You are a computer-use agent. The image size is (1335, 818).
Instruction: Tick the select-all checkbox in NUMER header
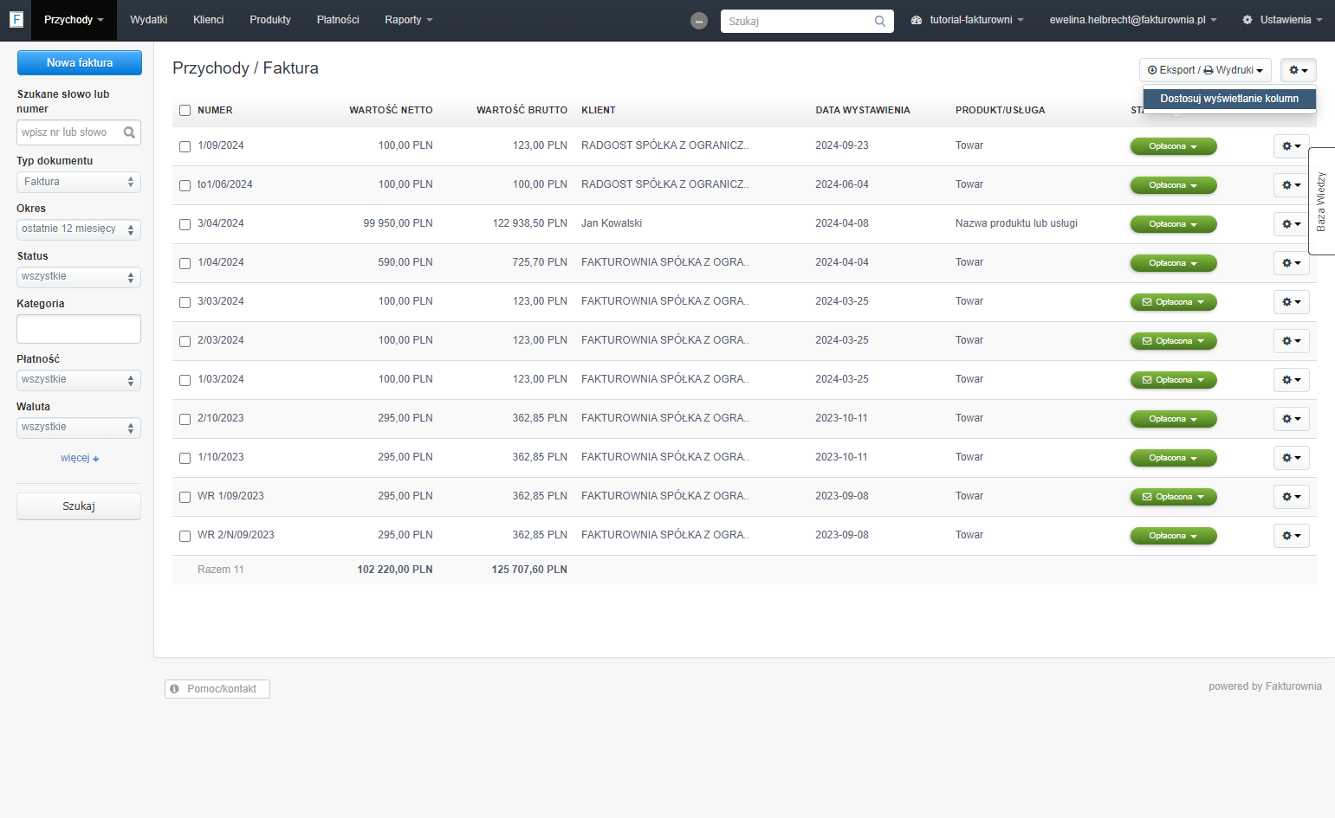coord(185,111)
